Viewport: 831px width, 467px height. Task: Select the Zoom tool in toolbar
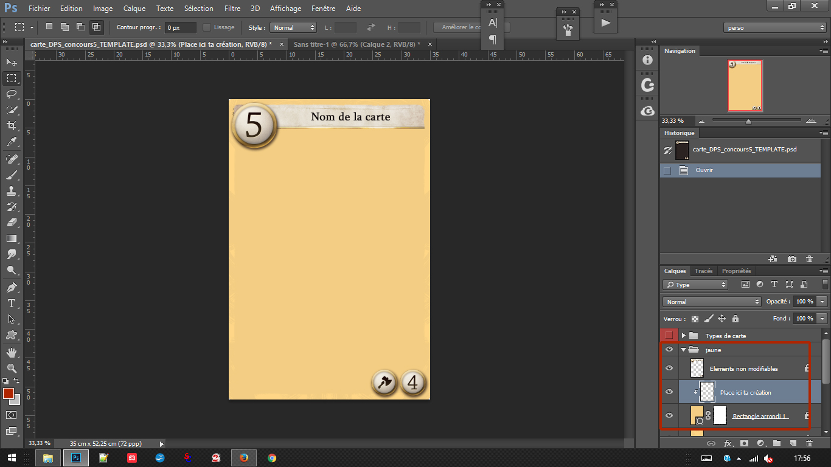(12, 368)
